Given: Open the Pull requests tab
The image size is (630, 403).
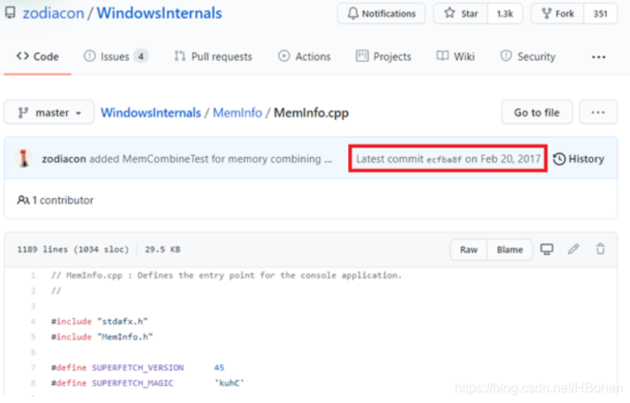Looking at the screenshot, I should 213,57.
